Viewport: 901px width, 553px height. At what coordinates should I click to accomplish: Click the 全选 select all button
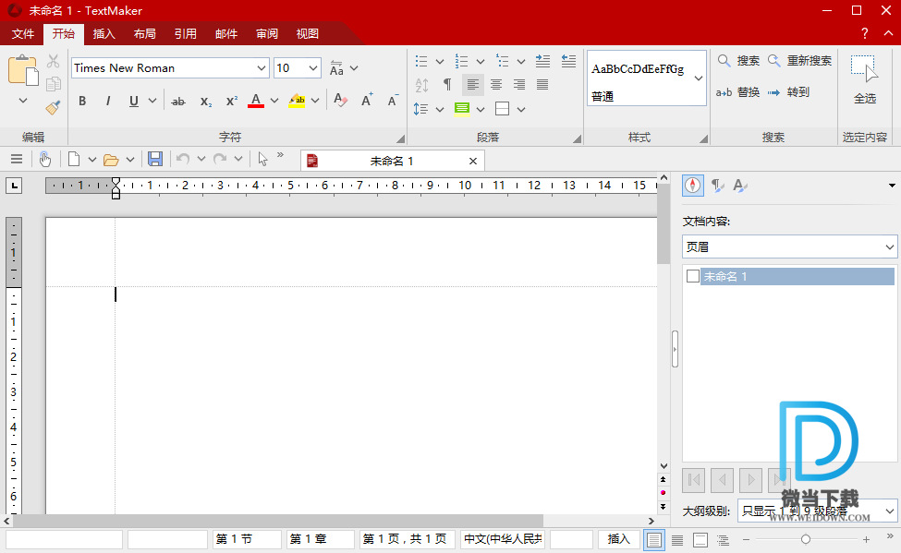(865, 79)
